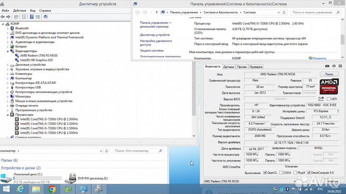The width and height of the screenshot is (346, 194).
Task: Click the DVD RW drive (E:) icon
Action: (71, 178)
